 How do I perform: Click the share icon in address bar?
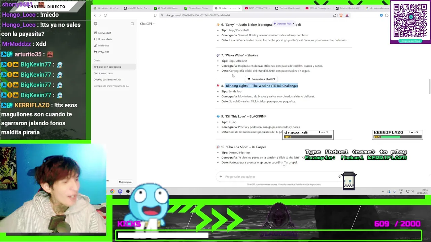(334, 15)
